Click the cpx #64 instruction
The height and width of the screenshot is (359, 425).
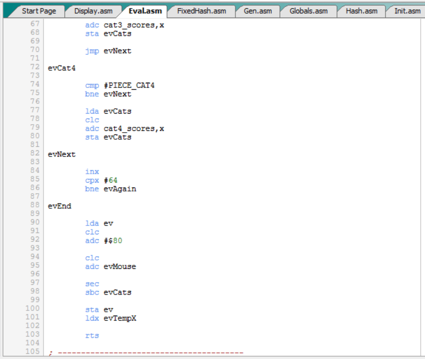coord(102,180)
